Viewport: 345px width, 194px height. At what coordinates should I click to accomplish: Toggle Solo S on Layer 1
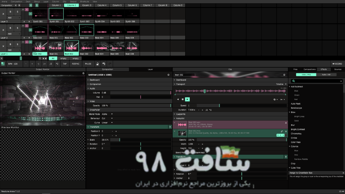tap(18, 44)
